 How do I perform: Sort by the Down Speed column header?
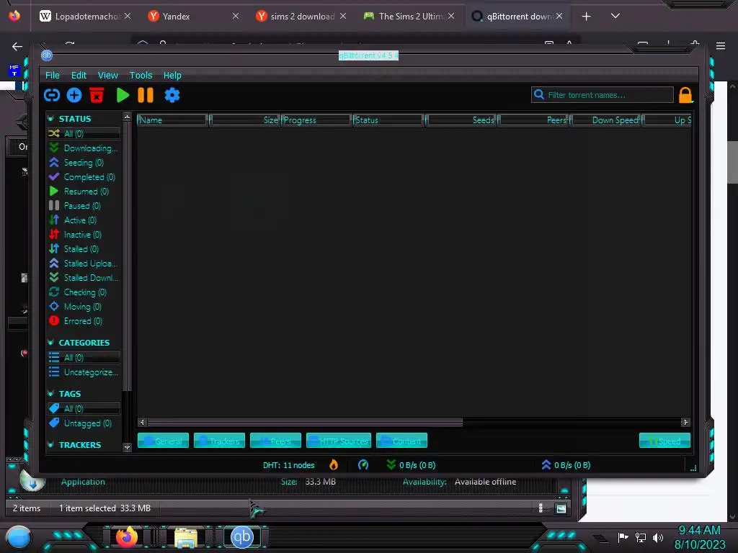coord(606,120)
